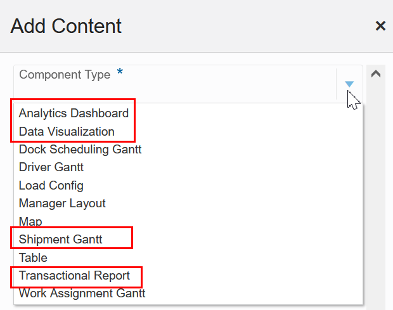
Task: Select the Data Visualization option
Action: point(67,132)
